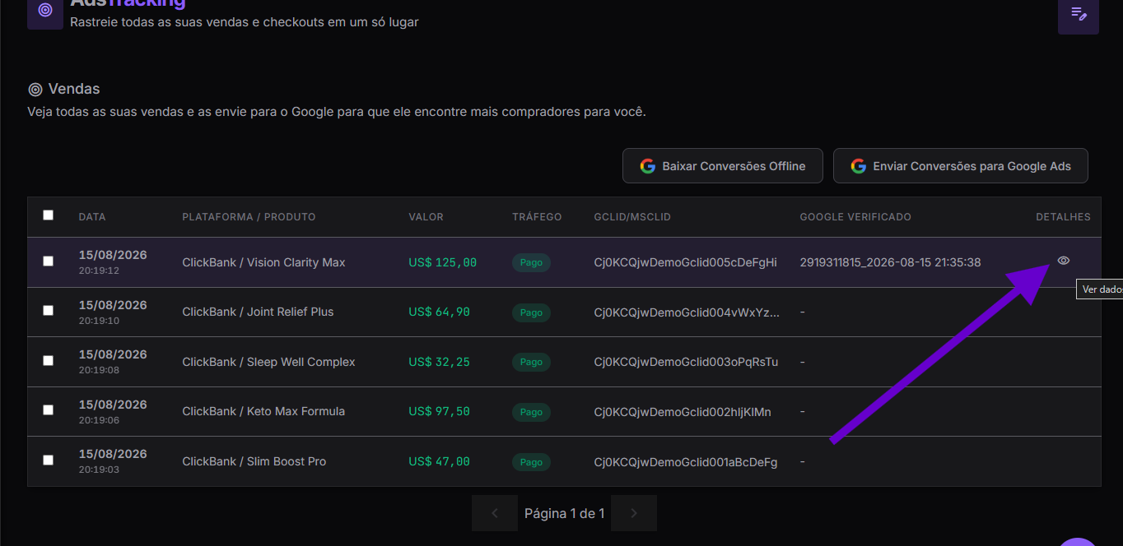Click Pago badge in Joint Relief Plus row
The height and width of the screenshot is (546, 1123).
[x=531, y=312]
